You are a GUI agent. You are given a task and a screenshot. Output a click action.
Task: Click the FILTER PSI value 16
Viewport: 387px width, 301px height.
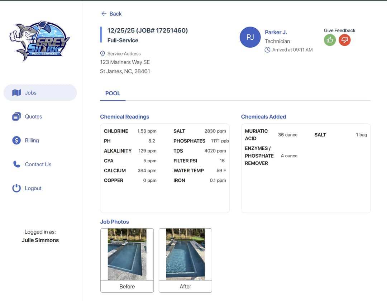(222, 161)
